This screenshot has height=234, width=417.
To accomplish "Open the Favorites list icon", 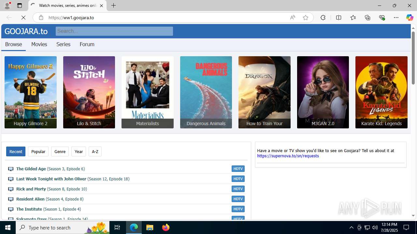I will (353, 18).
